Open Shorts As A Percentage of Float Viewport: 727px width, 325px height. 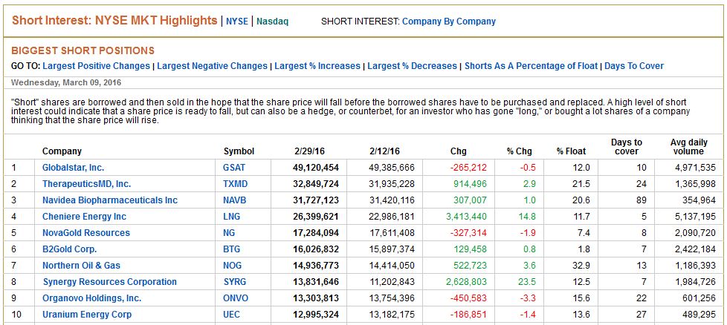click(531, 66)
